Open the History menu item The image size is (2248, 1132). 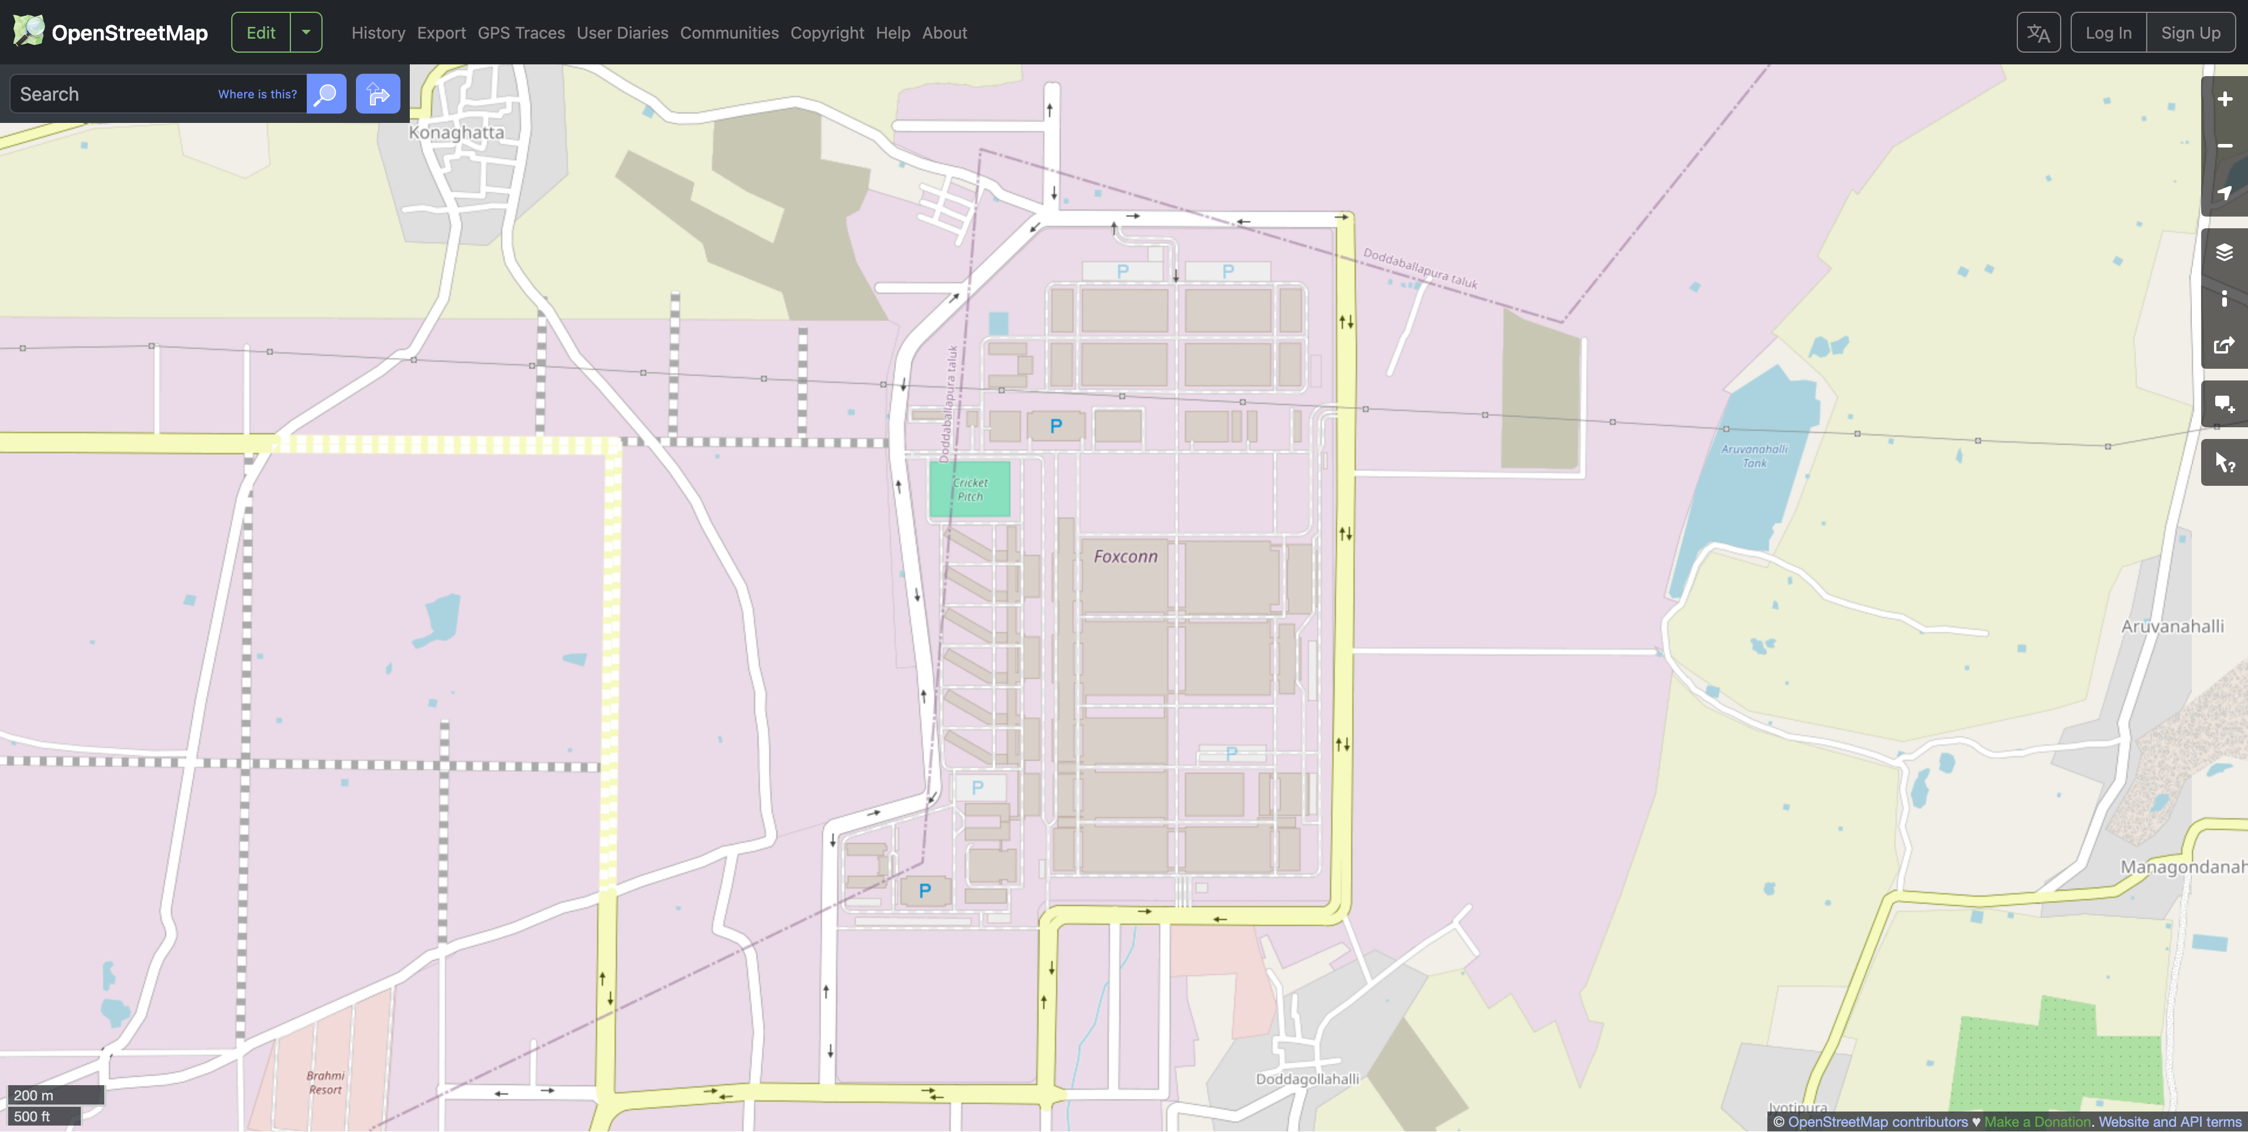coord(378,32)
